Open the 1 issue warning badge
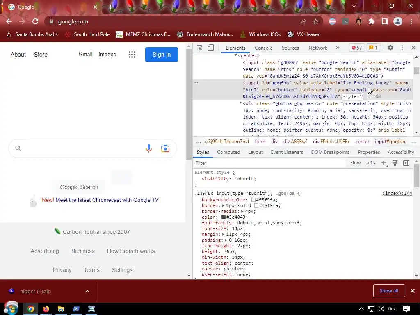The image size is (420, 315). tap(373, 48)
